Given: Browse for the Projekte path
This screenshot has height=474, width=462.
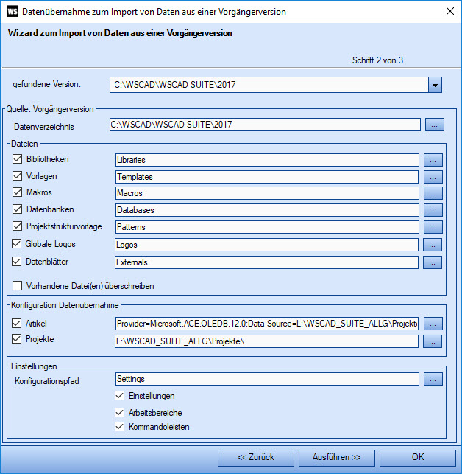Looking at the screenshot, I should (x=433, y=341).
